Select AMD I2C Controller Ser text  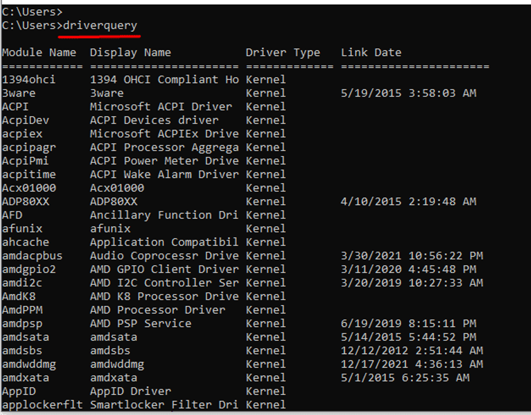coord(164,283)
